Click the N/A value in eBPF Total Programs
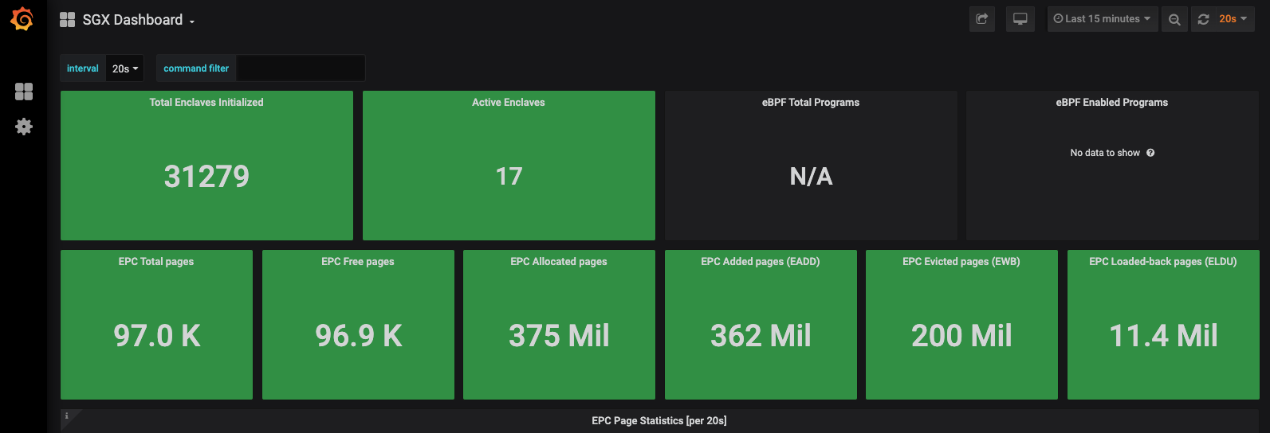Screen dimensions: 1270x433 811,177
